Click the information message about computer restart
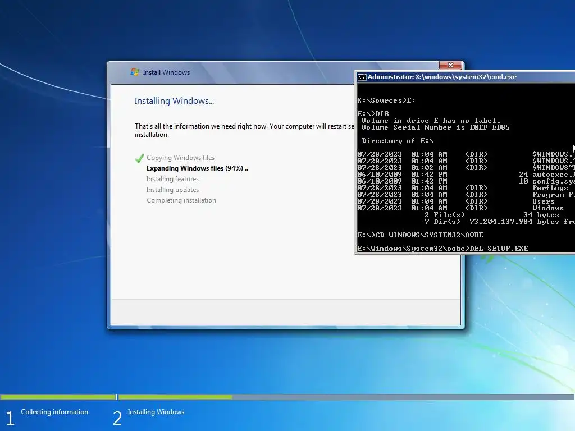 click(244, 130)
